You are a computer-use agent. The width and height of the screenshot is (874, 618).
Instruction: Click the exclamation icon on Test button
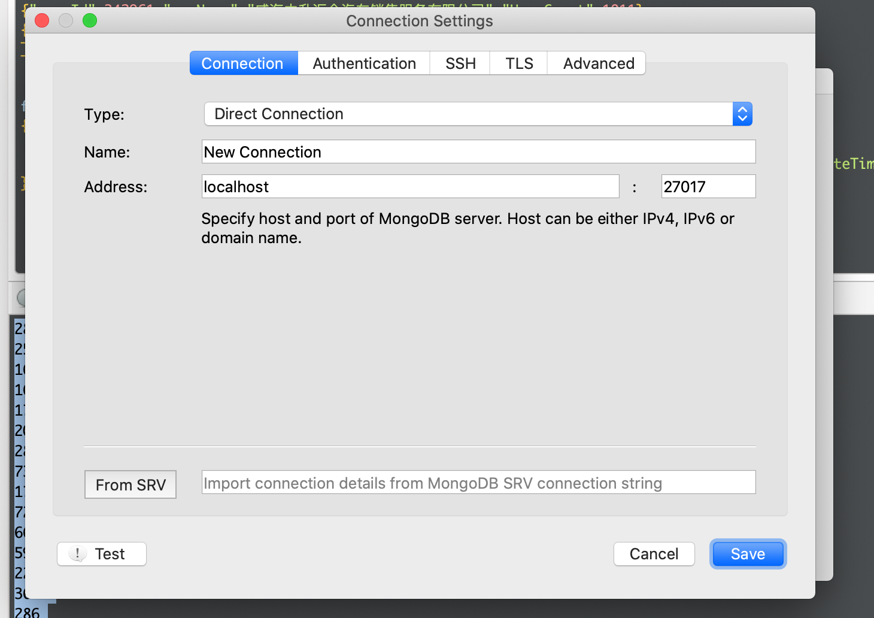77,554
